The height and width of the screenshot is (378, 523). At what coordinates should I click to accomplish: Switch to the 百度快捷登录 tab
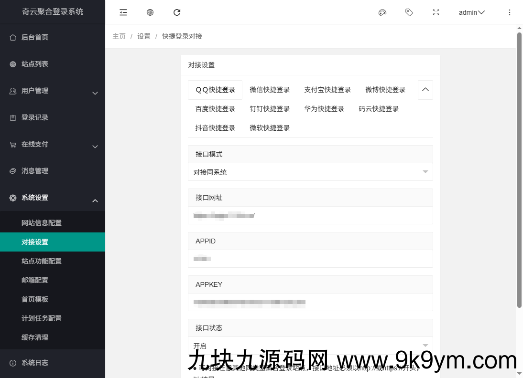[215, 109]
